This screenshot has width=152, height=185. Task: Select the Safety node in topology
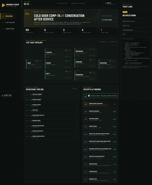click(x=58, y=75)
